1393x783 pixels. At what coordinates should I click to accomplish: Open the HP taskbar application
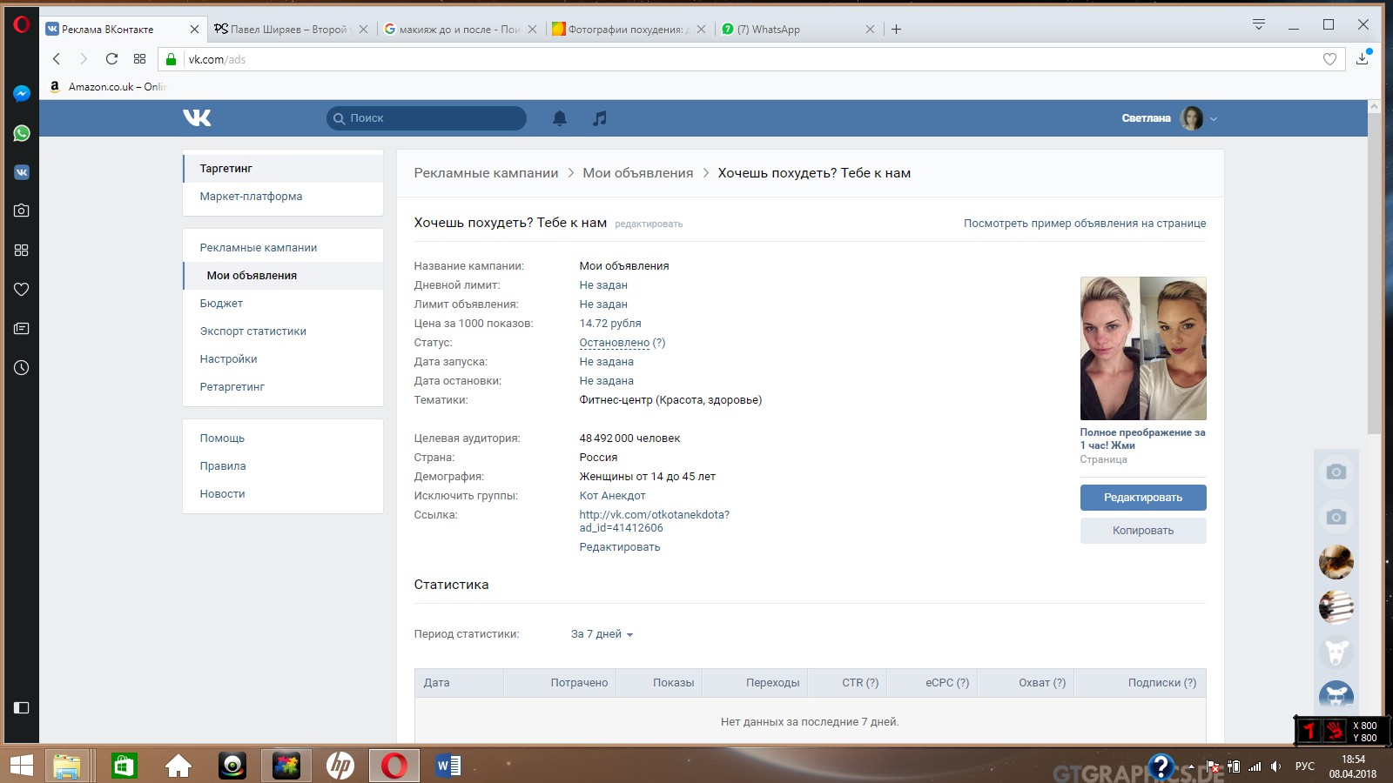click(x=340, y=766)
